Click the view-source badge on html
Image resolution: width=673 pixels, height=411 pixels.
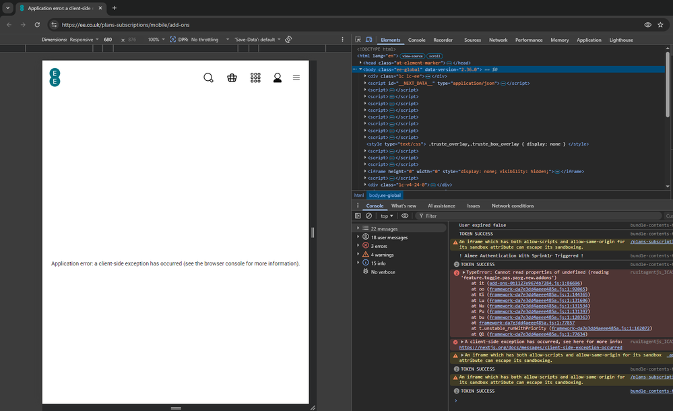(412, 56)
